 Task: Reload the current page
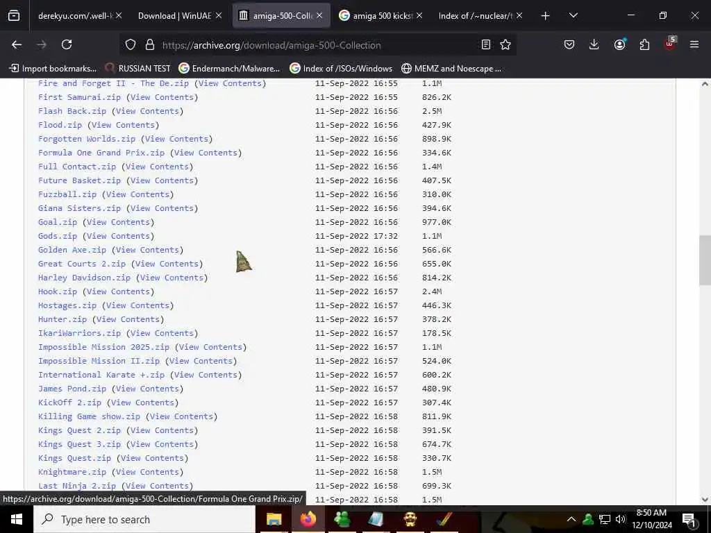[x=67, y=44]
